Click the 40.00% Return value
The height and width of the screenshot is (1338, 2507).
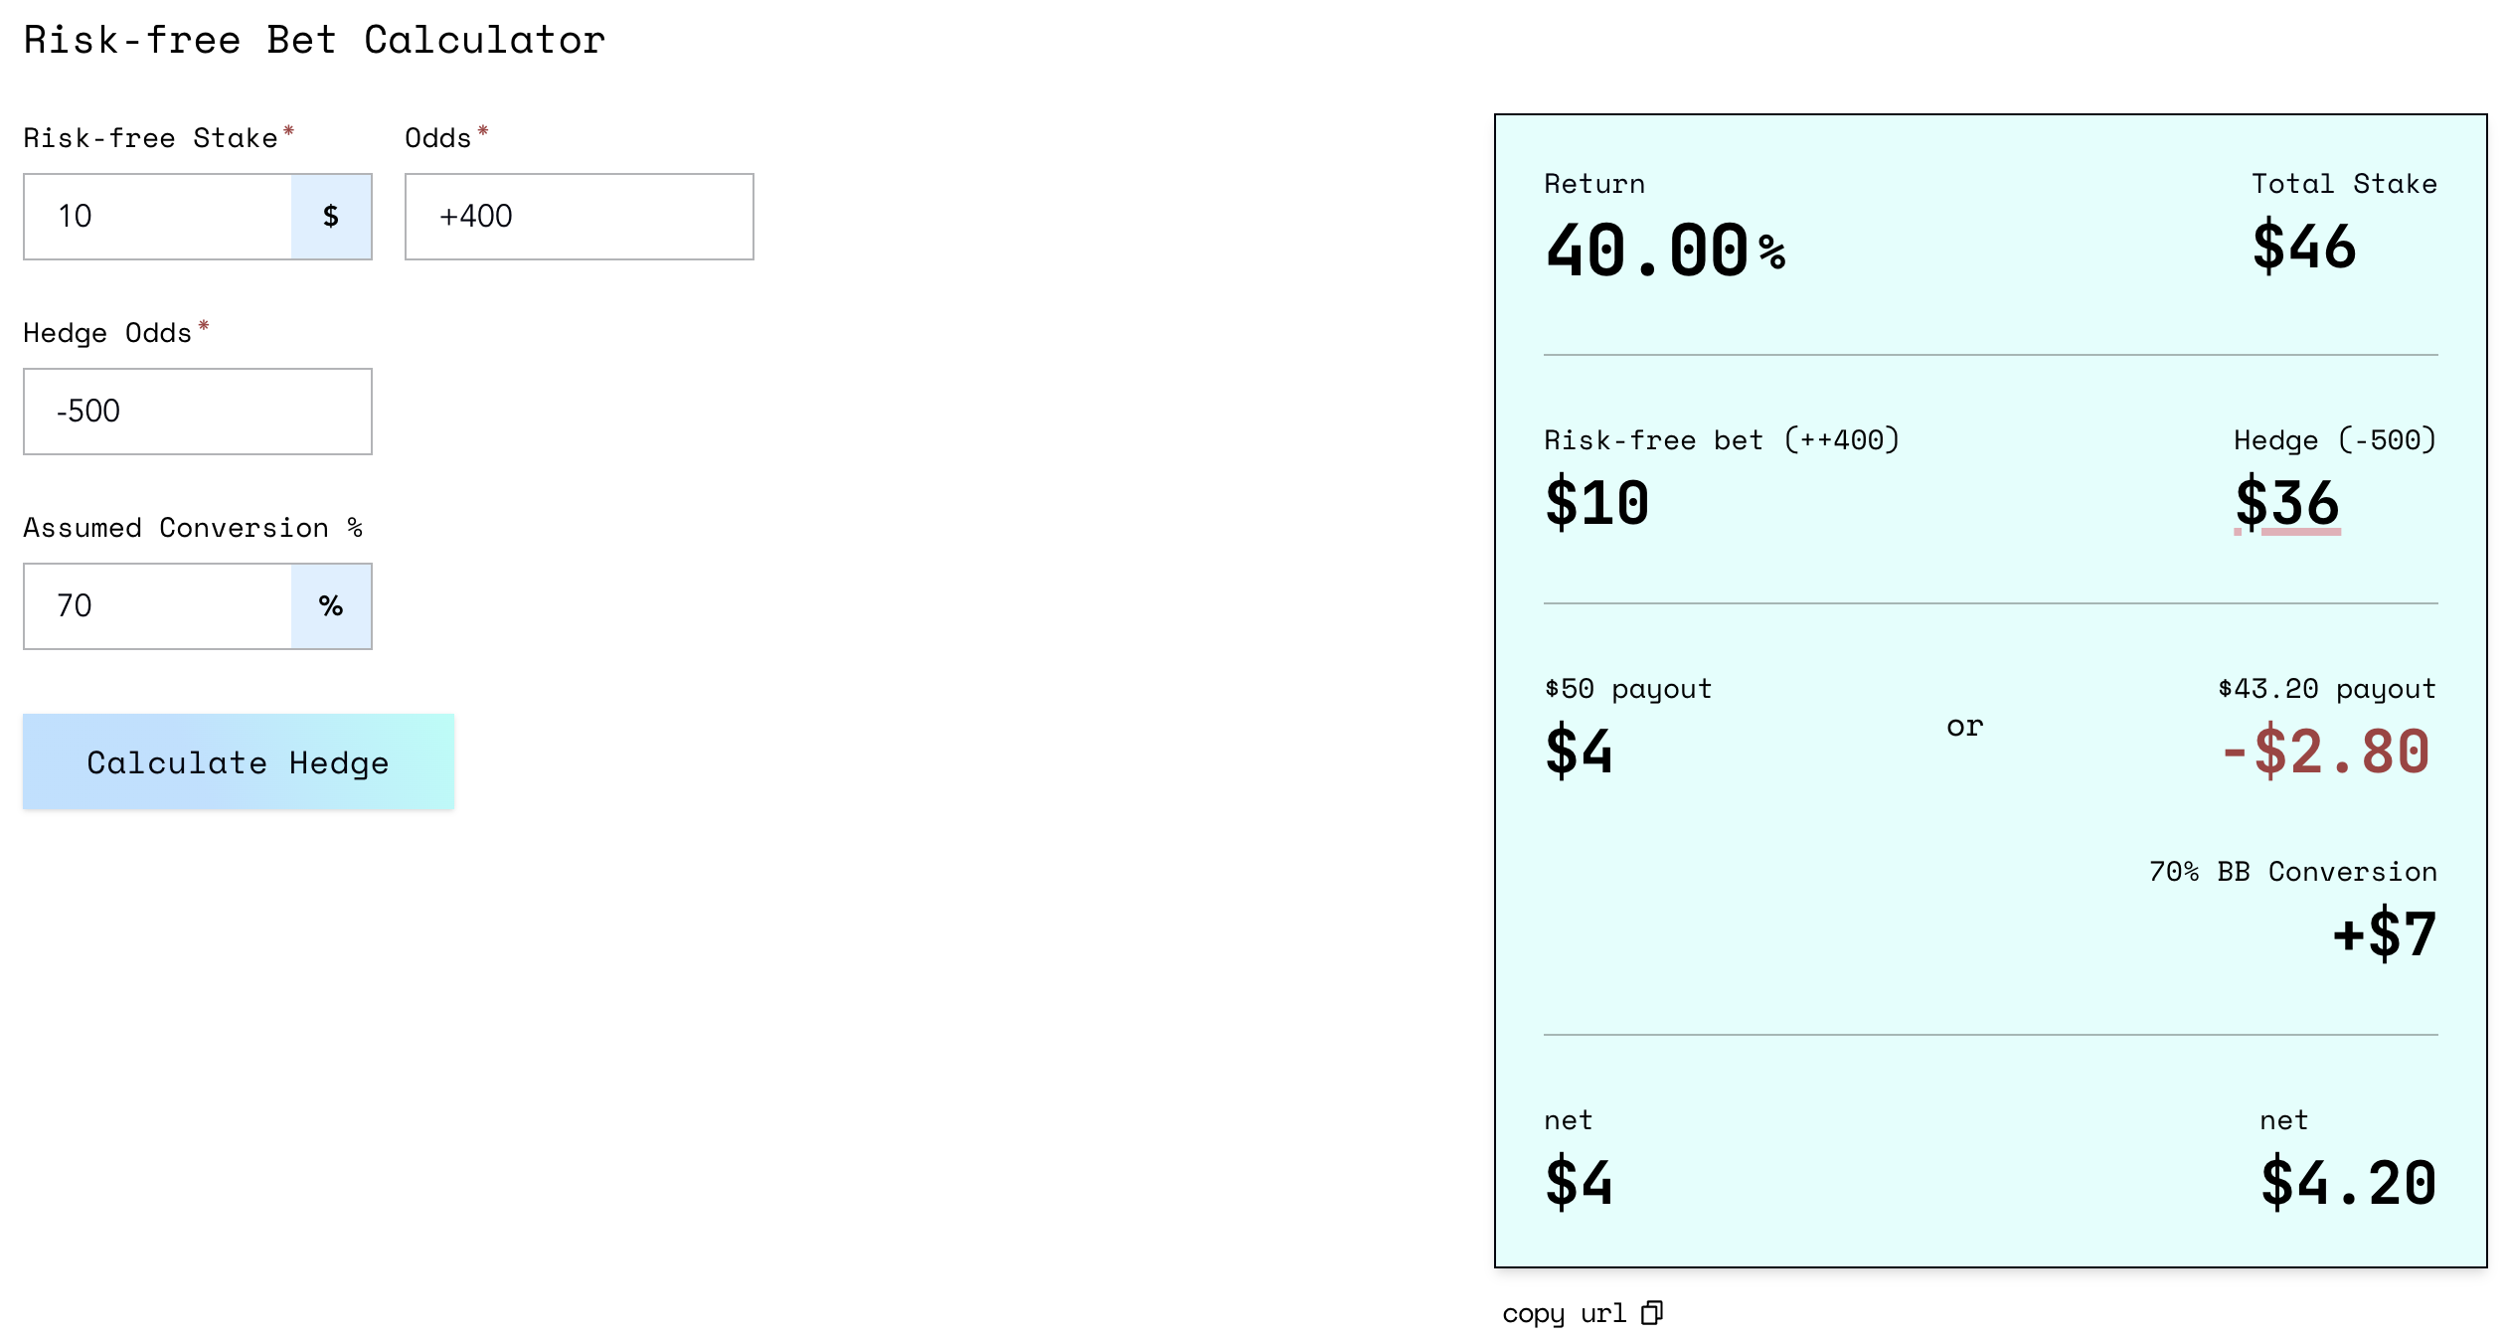click(x=1664, y=250)
